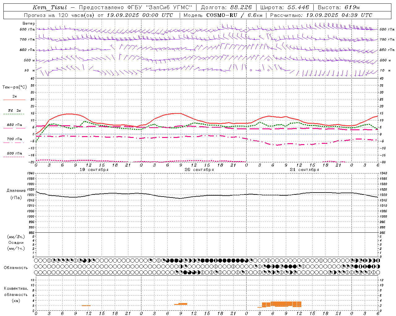The image size is (396, 316).
Task: Click the Модель COSMO-RU / 6.6км label
Action: coord(223,15)
